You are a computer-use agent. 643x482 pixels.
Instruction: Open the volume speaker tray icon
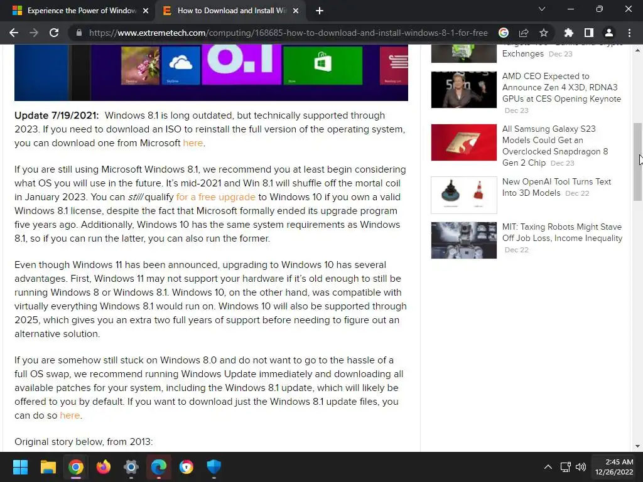[581, 467]
